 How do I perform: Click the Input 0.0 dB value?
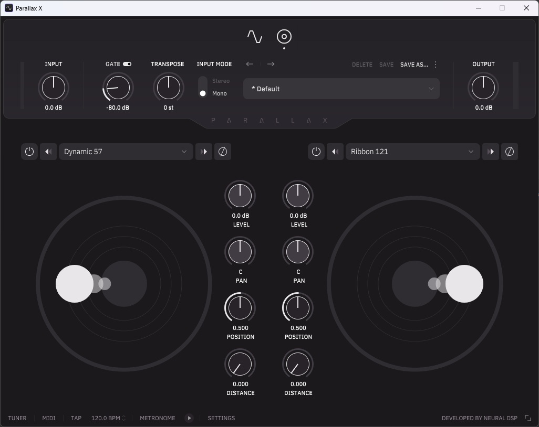point(54,108)
